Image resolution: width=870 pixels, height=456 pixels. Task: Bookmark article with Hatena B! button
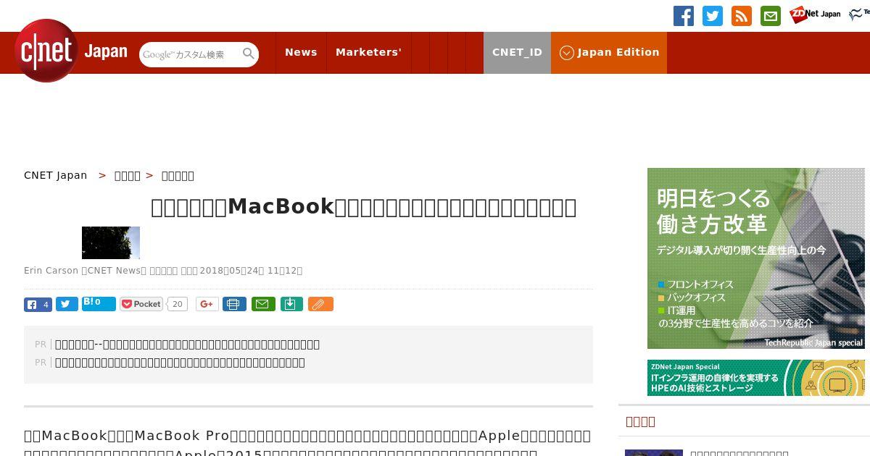pos(99,303)
